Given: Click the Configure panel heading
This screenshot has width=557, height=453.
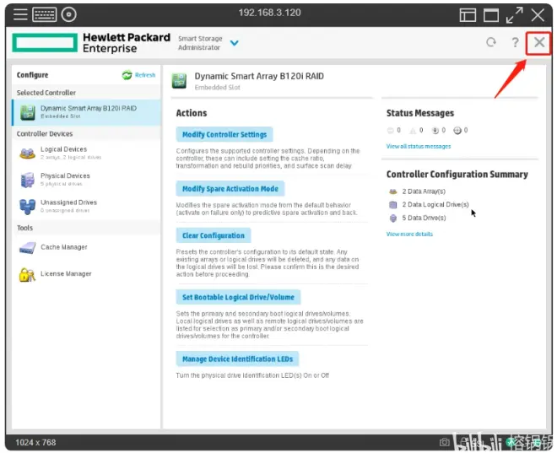Looking at the screenshot, I should pos(32,75).
